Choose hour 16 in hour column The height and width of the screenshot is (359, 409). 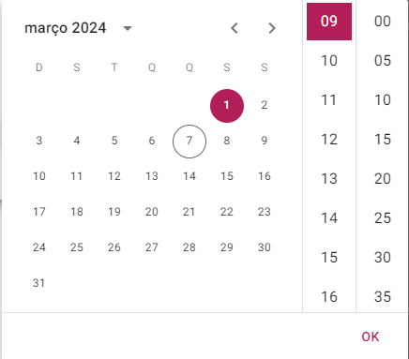[x=329, y=297]
